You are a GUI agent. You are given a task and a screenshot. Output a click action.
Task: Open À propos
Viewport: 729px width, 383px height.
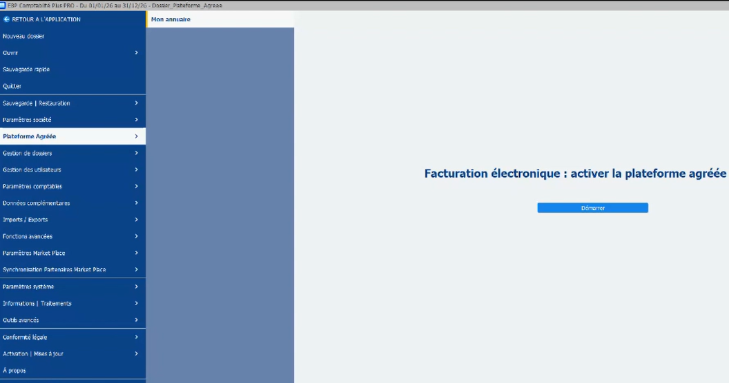72,371
